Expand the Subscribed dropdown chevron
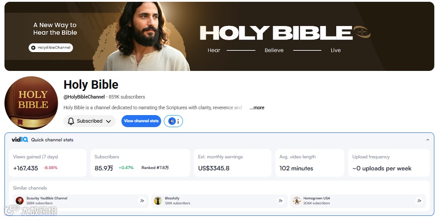Screen dimensions: 437x219 tap(109, 121)
